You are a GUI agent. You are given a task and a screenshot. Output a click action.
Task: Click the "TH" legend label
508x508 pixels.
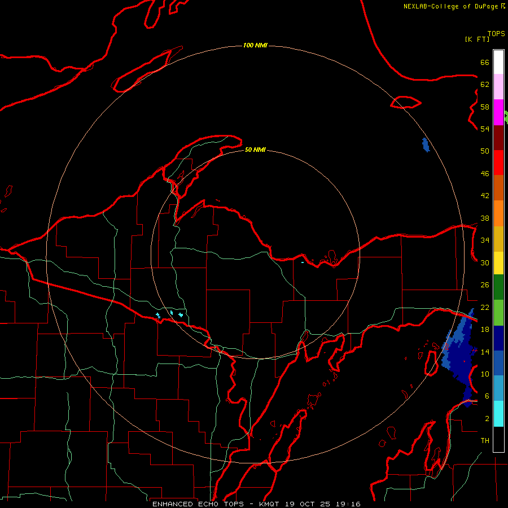click(485, 441)
